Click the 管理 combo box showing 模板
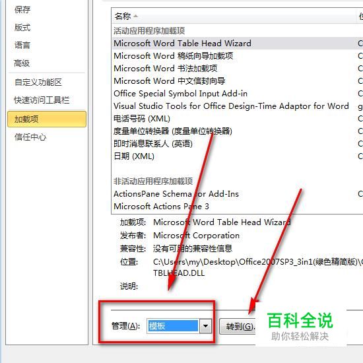The height and width of the screenshot is (363, 363). 179,326
